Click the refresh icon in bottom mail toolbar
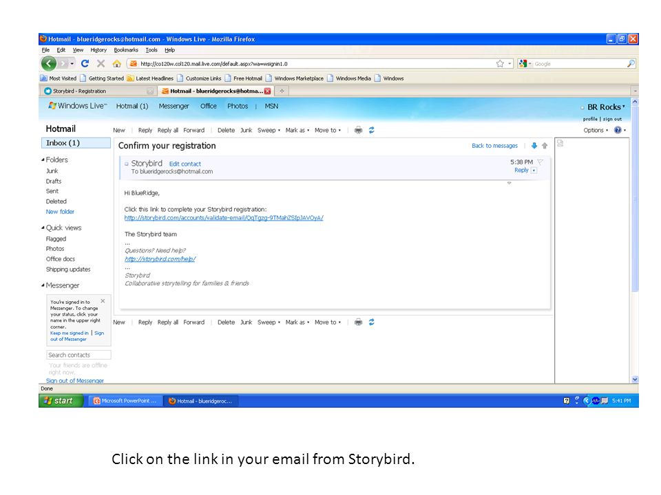Screen dimensions: 661x495 click(x=371, y=322)
